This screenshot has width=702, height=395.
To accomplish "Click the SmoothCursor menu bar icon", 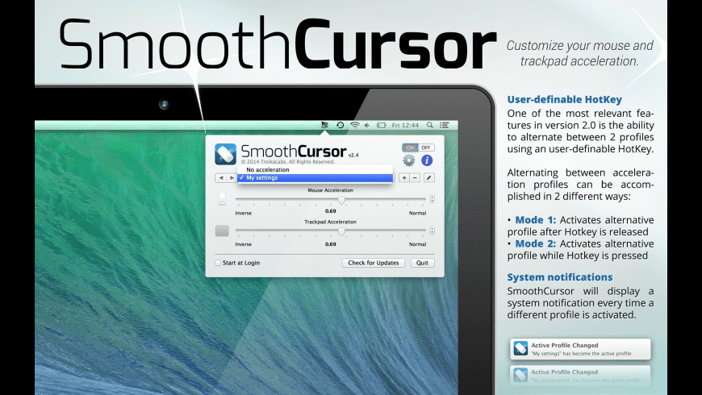I will point(325,125).
